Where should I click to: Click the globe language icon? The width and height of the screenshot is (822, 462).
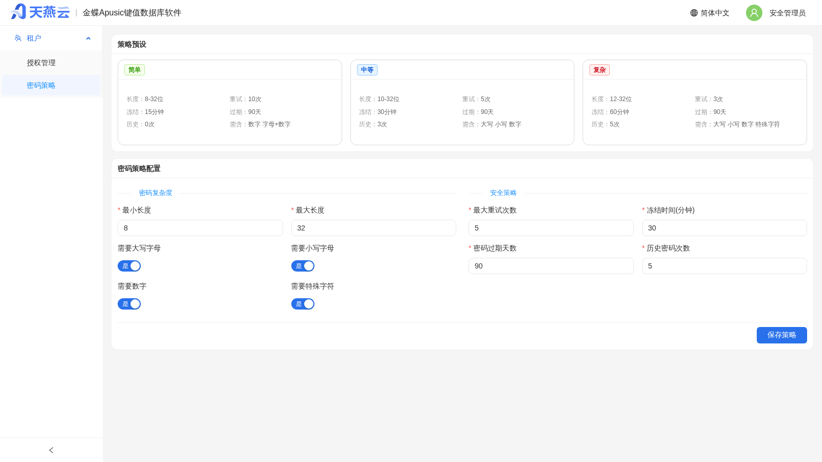pos(694,13)
